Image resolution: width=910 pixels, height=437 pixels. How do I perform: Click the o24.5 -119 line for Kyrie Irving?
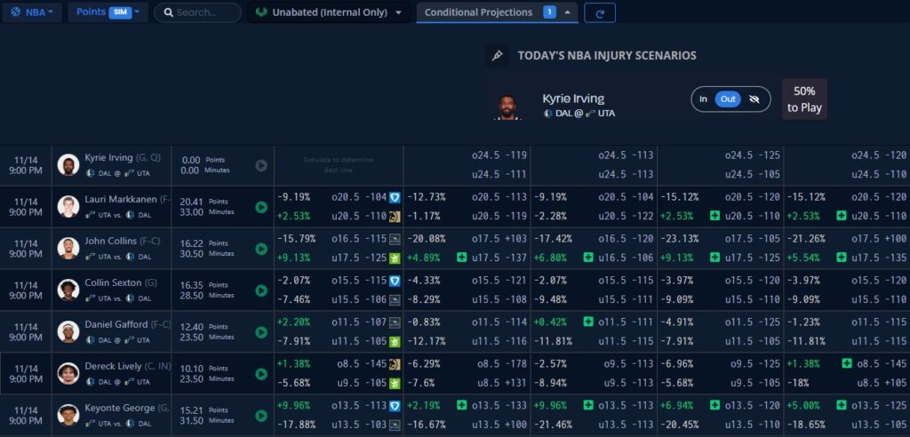pyautogui.click(x=499, y=155)
